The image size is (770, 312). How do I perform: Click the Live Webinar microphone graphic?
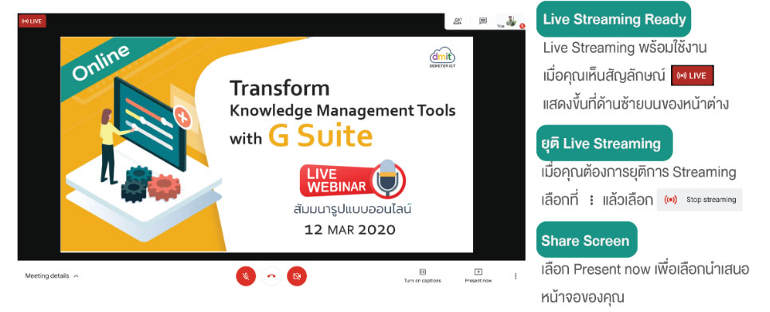click(388, 179)
